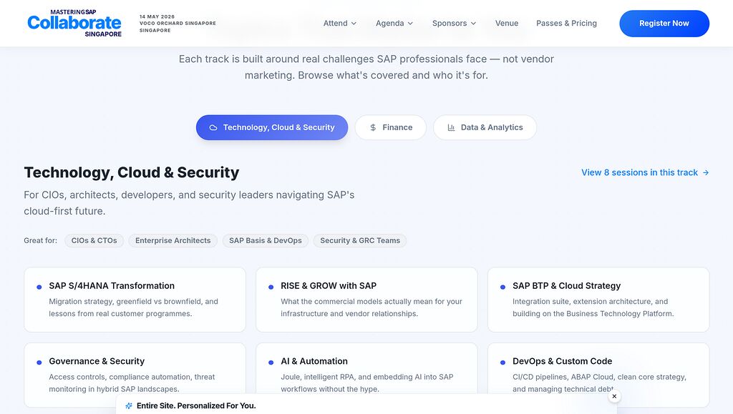Click the sparkle icon in personalization banner

click(129, 406)
